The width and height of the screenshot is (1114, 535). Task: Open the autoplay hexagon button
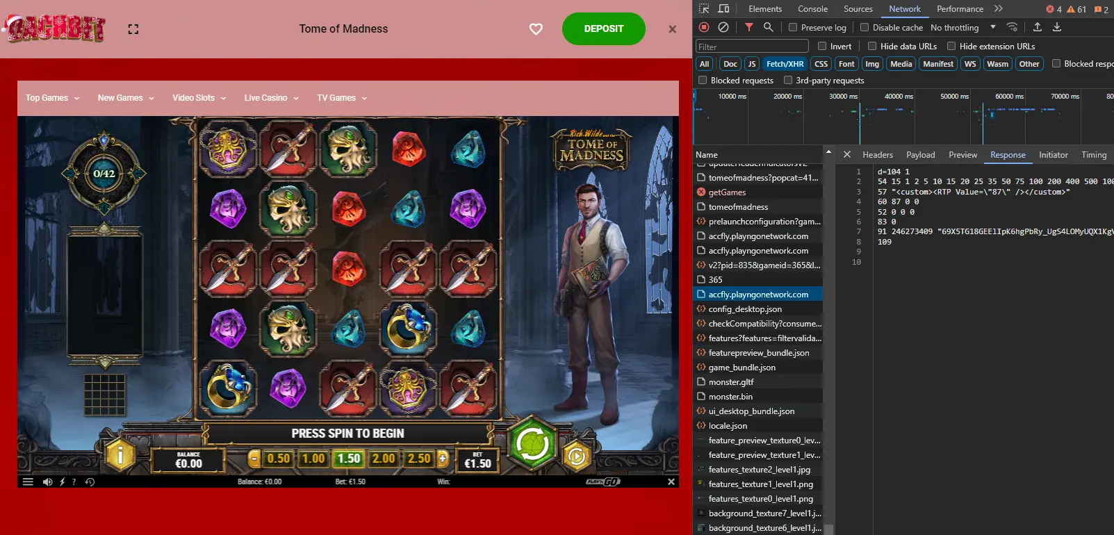pos(576,456)
